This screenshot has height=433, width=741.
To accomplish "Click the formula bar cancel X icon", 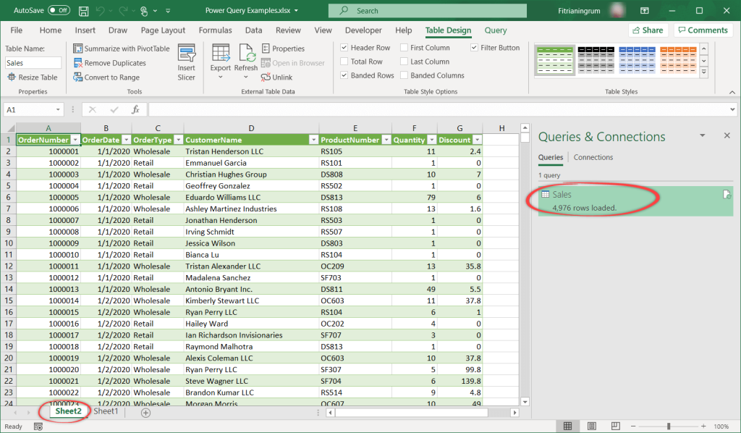I will [x=92, y=109].
